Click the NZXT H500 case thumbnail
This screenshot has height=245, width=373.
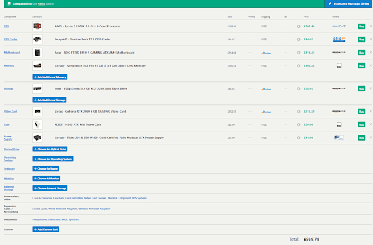(x=37, y=125)
